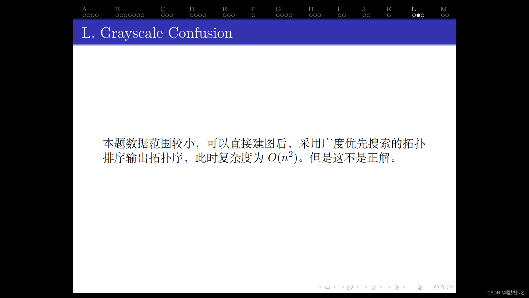
Task: Jump to section M in navigation
Action: click(444, 9)
